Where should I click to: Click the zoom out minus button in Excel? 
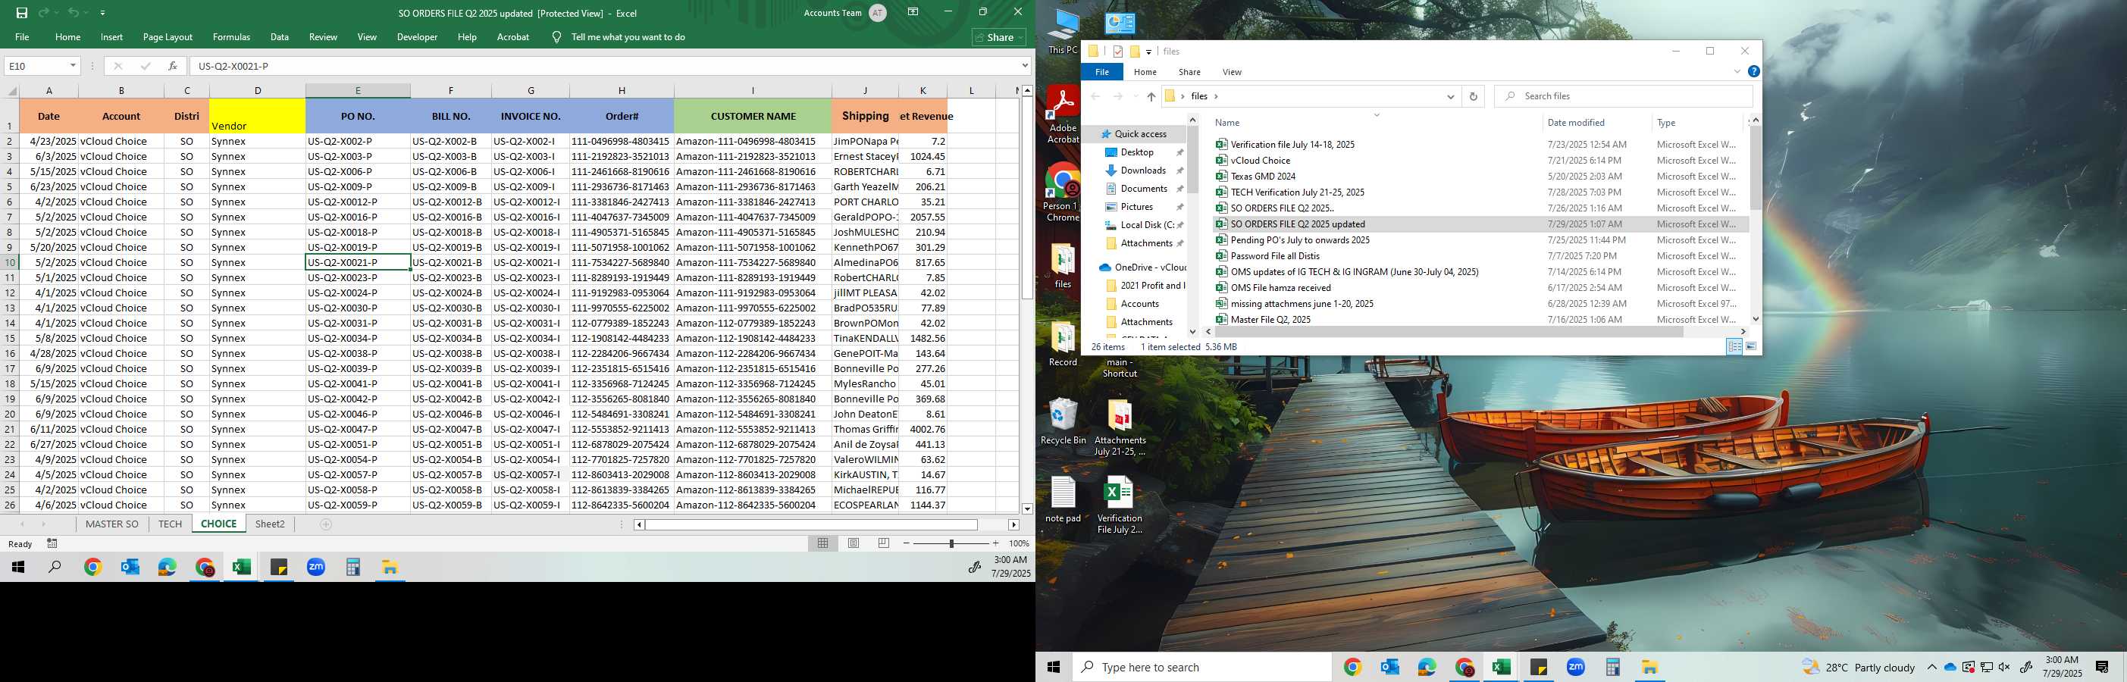click(x=907, y=543)
